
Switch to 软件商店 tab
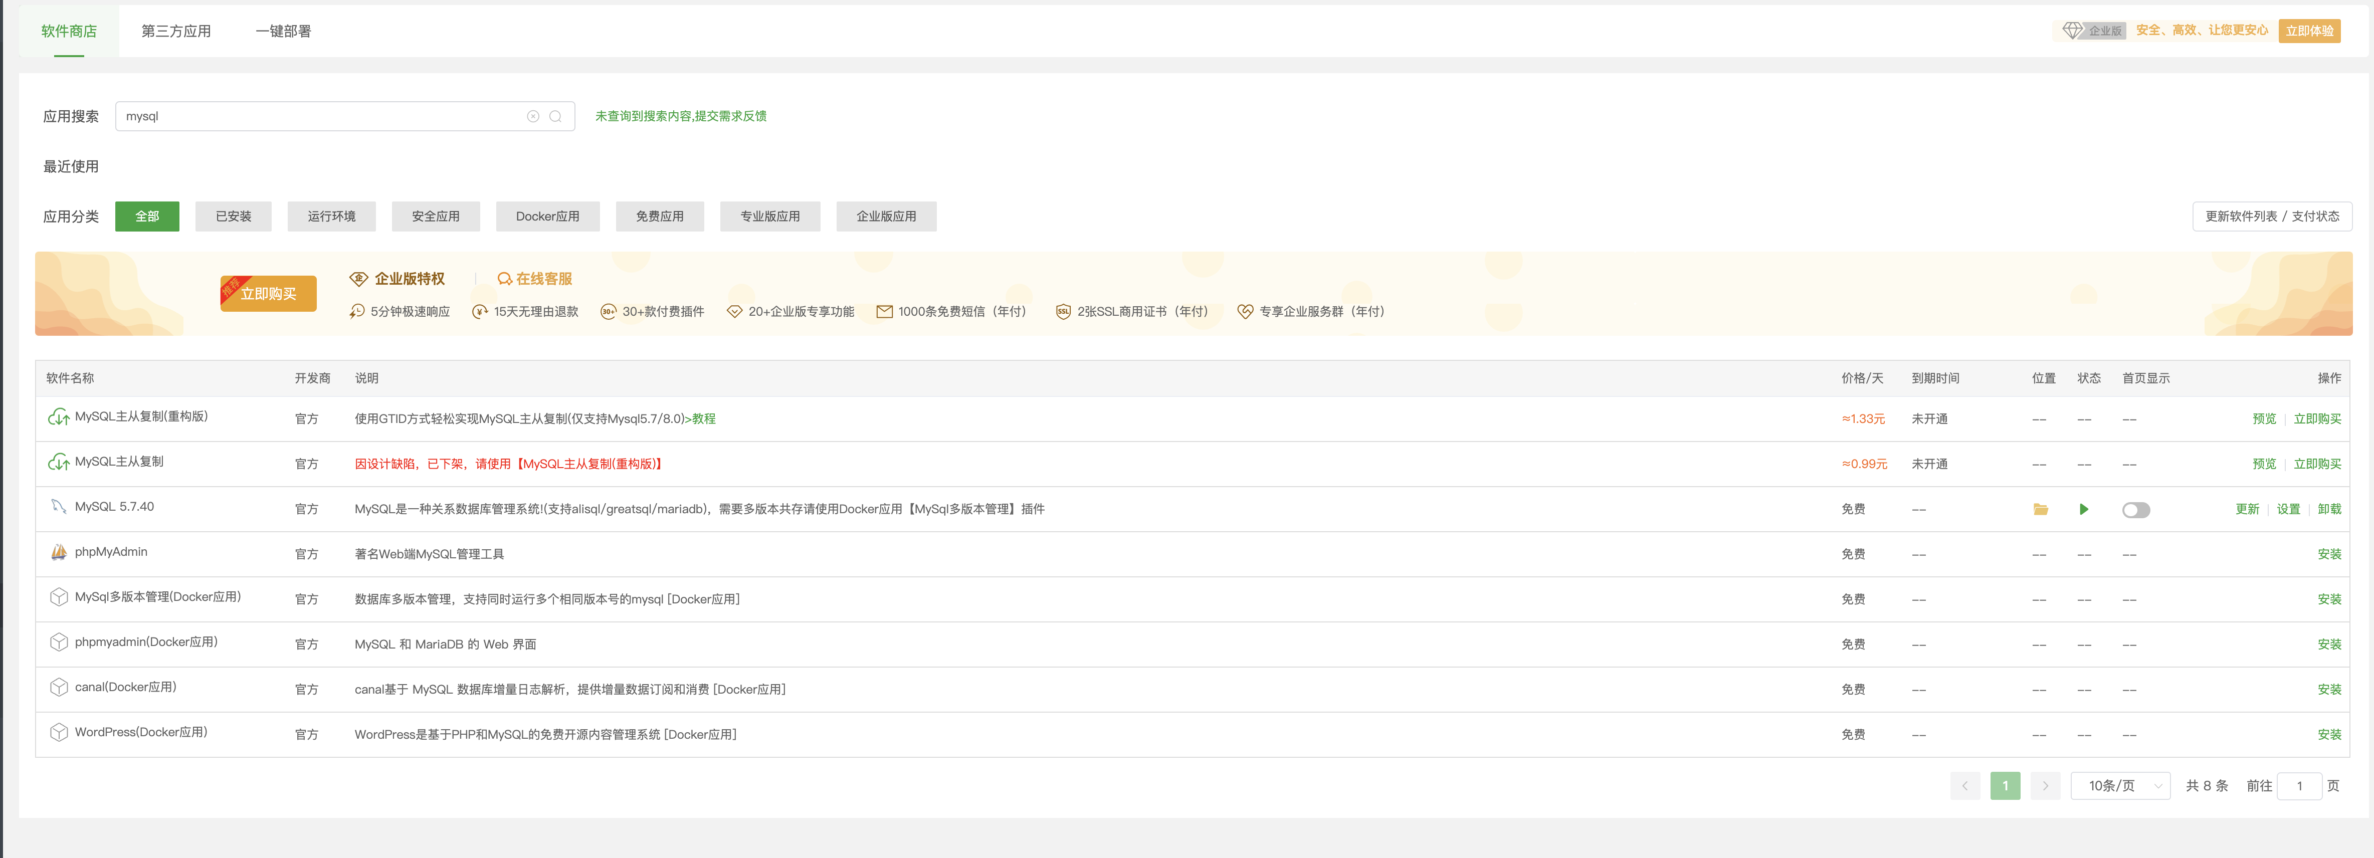click(x=69, y=32)
